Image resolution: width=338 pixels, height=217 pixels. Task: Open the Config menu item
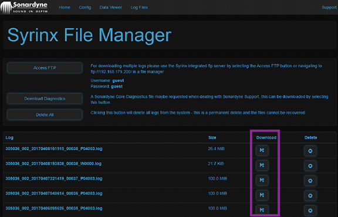(x=85, y=7)
